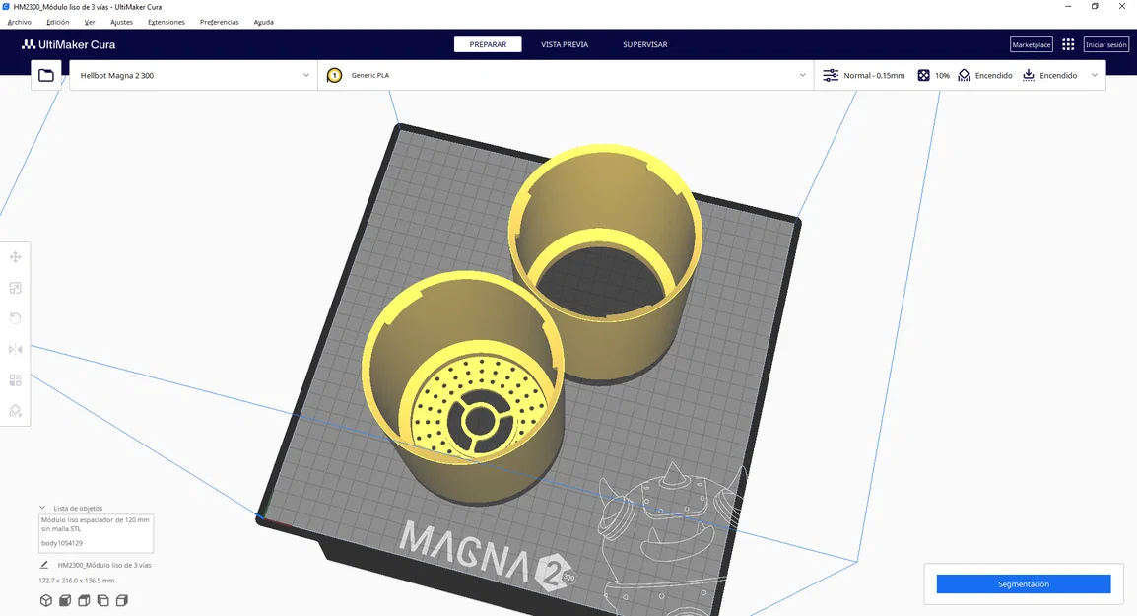Open the Edición menu
1137x616 pixels.
tap(58, 22)
